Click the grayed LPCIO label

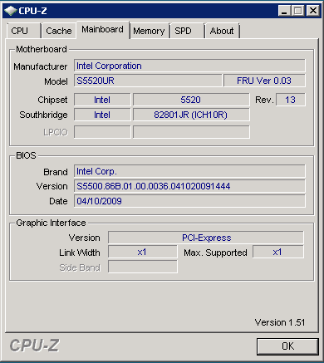click(56, 132)
